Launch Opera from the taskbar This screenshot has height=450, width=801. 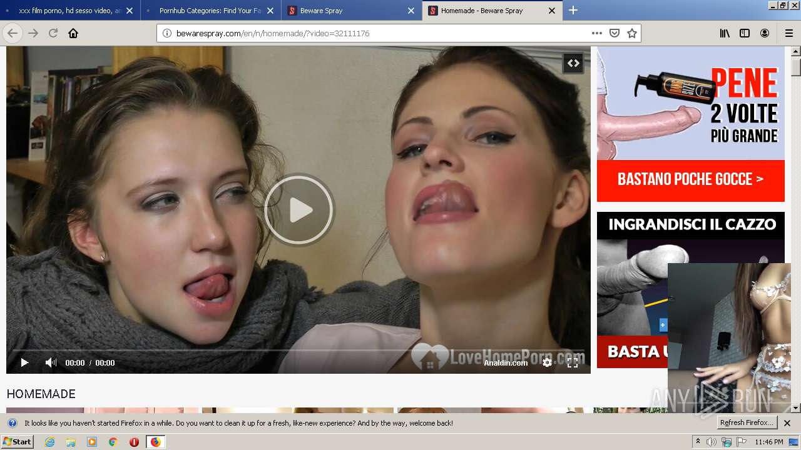134,442
